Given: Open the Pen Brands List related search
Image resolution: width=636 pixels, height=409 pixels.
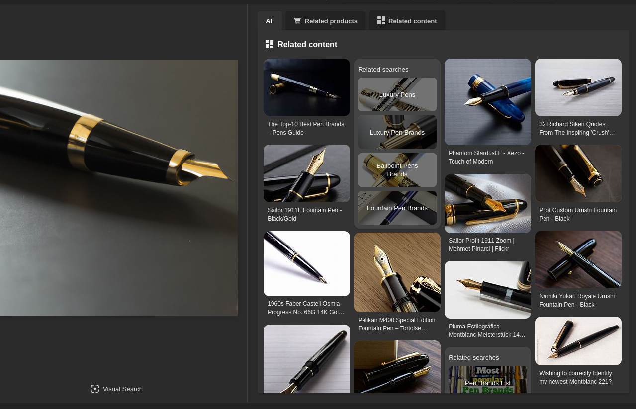Looking at the screenshot, I should tap(488, 380).
